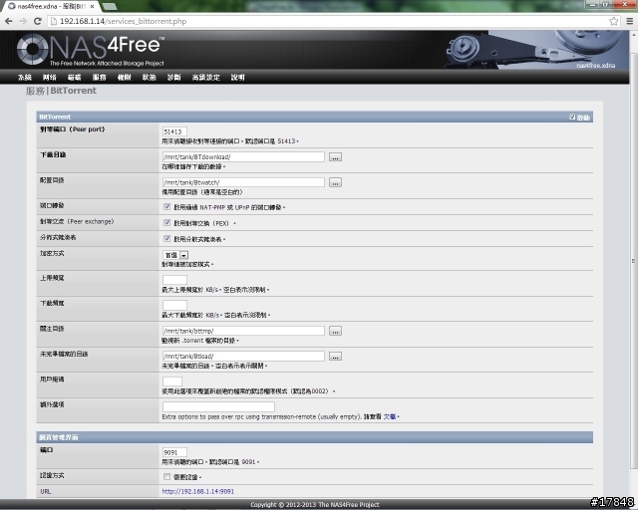Click the Copyright 2012-2013 NAS4Free Project footer
638x510 pixels.
(x=315, y=505)
